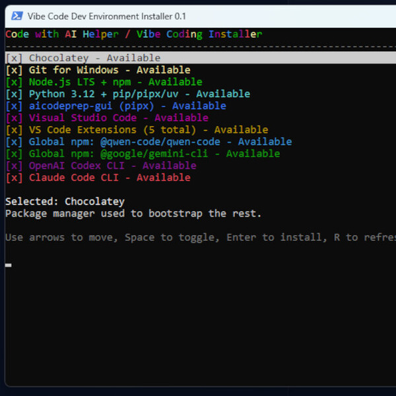Click the colorful 'Vibe Coding Installer' header
Viewport: 396px width, 396px height.
pyautogui.click(x=199, y=34)
